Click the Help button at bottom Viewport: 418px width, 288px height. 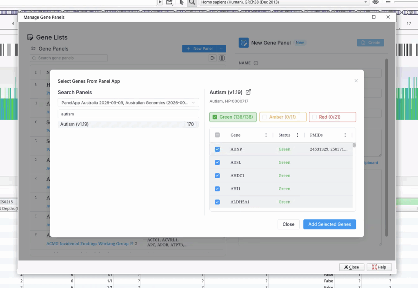coord(379,267)
